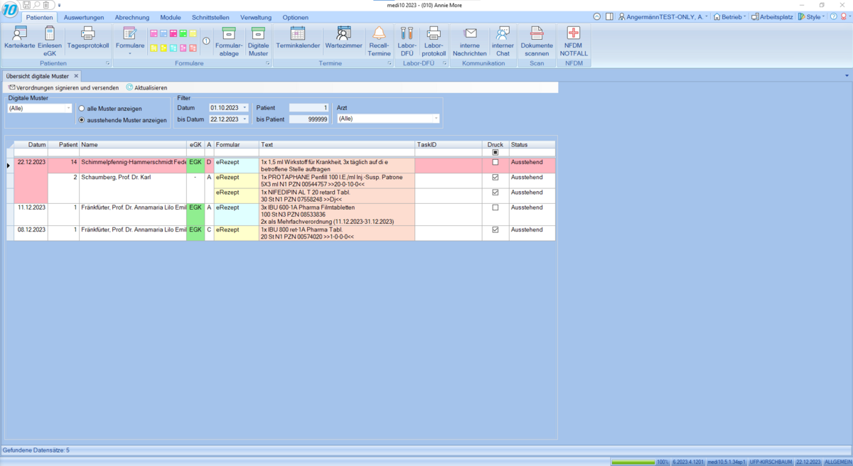
Task: Toggle Druck checkbox for IBU 800 row
Action: [495, 229]
